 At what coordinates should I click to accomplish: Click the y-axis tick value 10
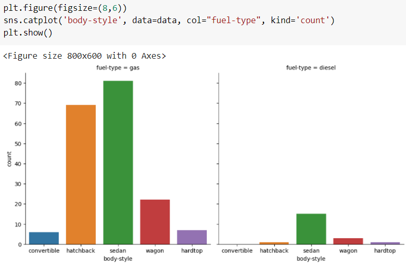click(x=18, y=224)
